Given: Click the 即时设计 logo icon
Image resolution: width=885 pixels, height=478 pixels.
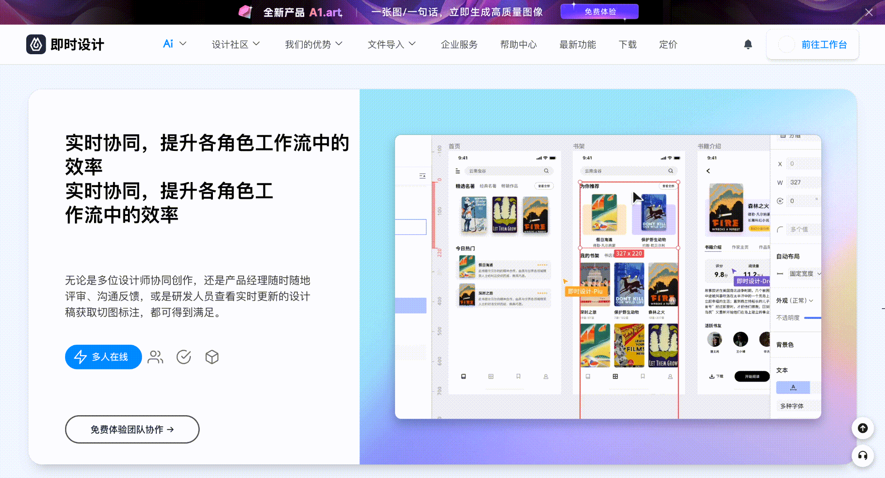Looking at the screenshot, I should 36,44.
